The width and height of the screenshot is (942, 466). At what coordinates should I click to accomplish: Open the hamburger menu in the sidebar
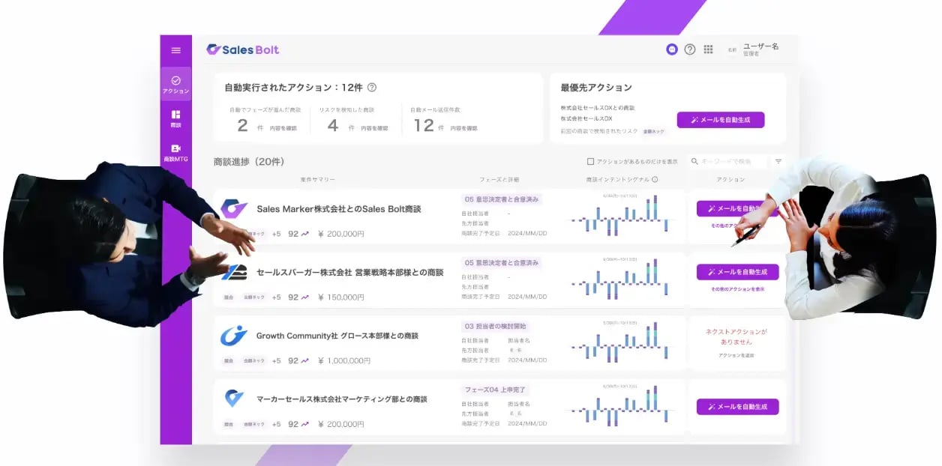pos(176,50)
